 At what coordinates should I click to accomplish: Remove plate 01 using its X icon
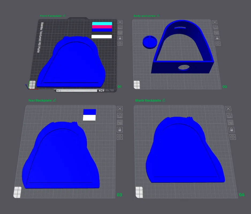pos(120,22)
